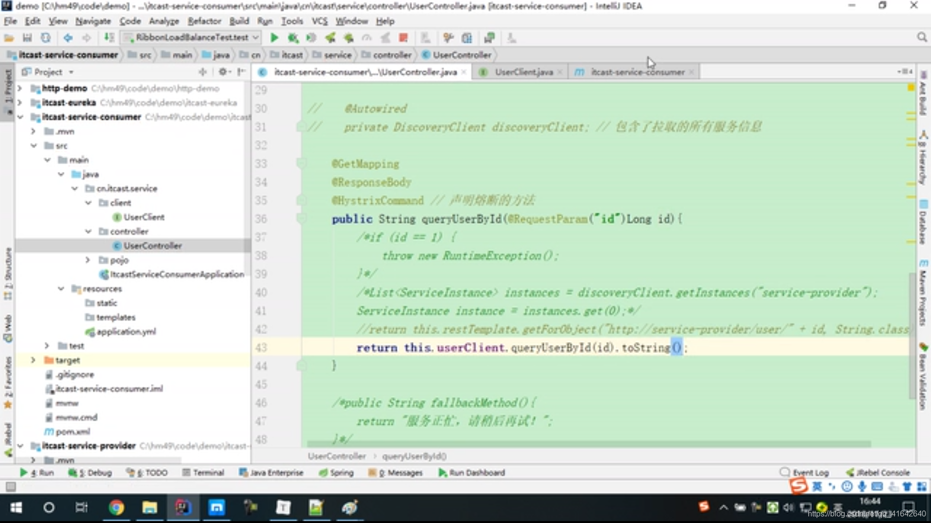Select pom.xml in the project tree
This screenshot has width=931, height=523.
click(x=73, y=431)
